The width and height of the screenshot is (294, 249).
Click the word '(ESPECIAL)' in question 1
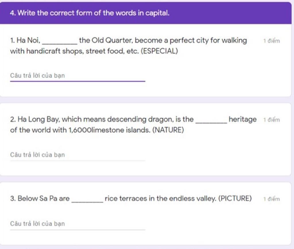(x=159, y=51)
